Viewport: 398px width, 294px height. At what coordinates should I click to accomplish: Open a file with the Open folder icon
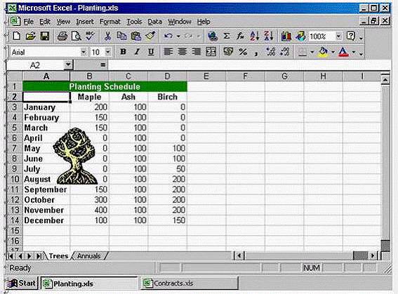[31, 36]
